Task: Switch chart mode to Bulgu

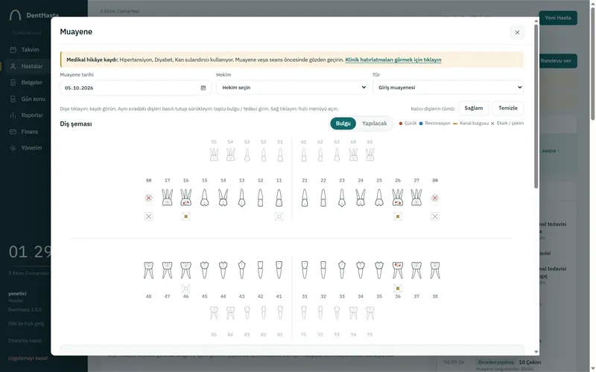Action: [343, 124]
